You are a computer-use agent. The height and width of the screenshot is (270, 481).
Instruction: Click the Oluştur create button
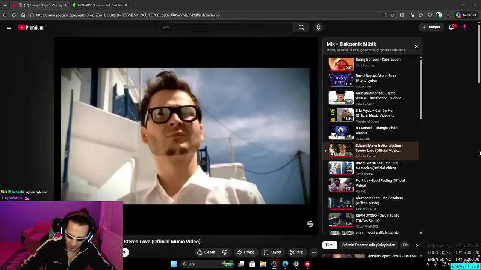[431, 27]
